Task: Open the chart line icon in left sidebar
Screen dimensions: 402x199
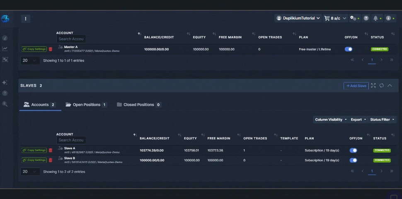Action: [5, 49]
